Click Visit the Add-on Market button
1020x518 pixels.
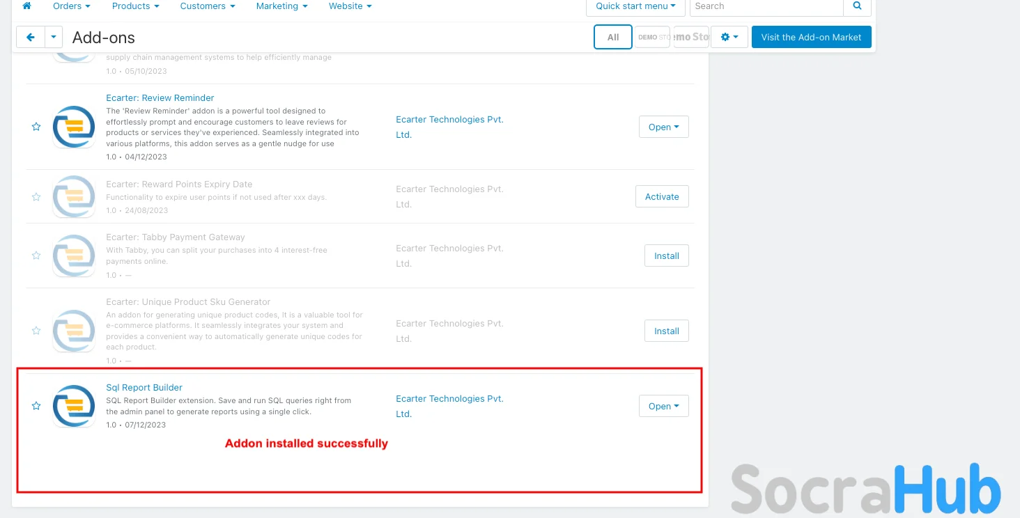[x=812, y=38]
